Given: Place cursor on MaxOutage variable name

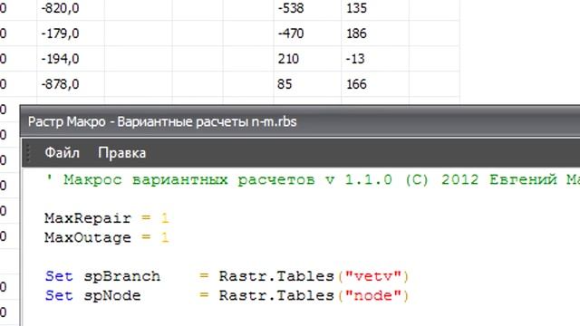Looking at the screenshot, I should pos(88,237).
